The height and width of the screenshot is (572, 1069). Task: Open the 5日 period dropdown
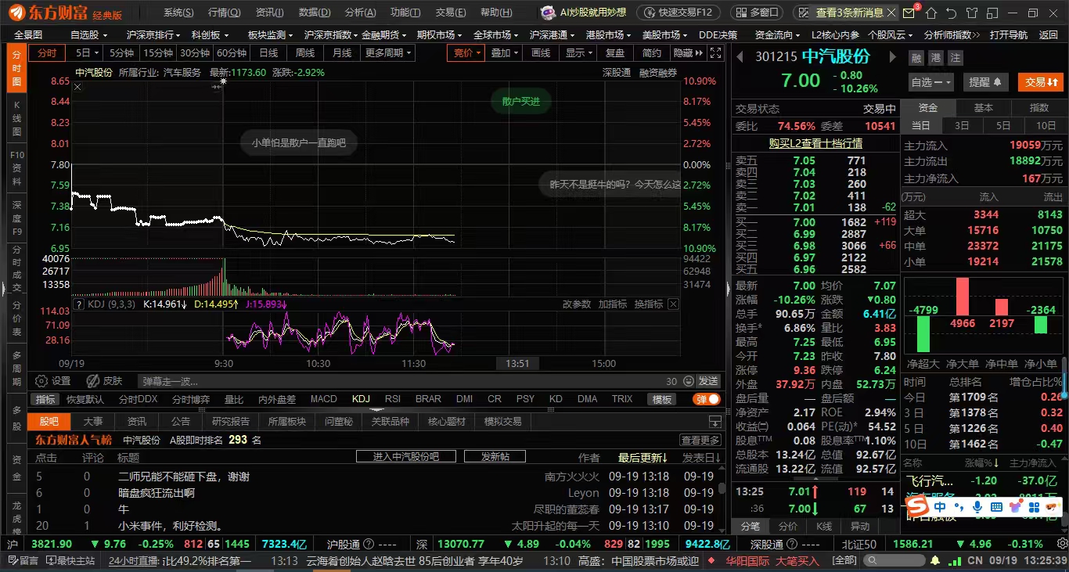pyautogui.click(x=87, y=52)
